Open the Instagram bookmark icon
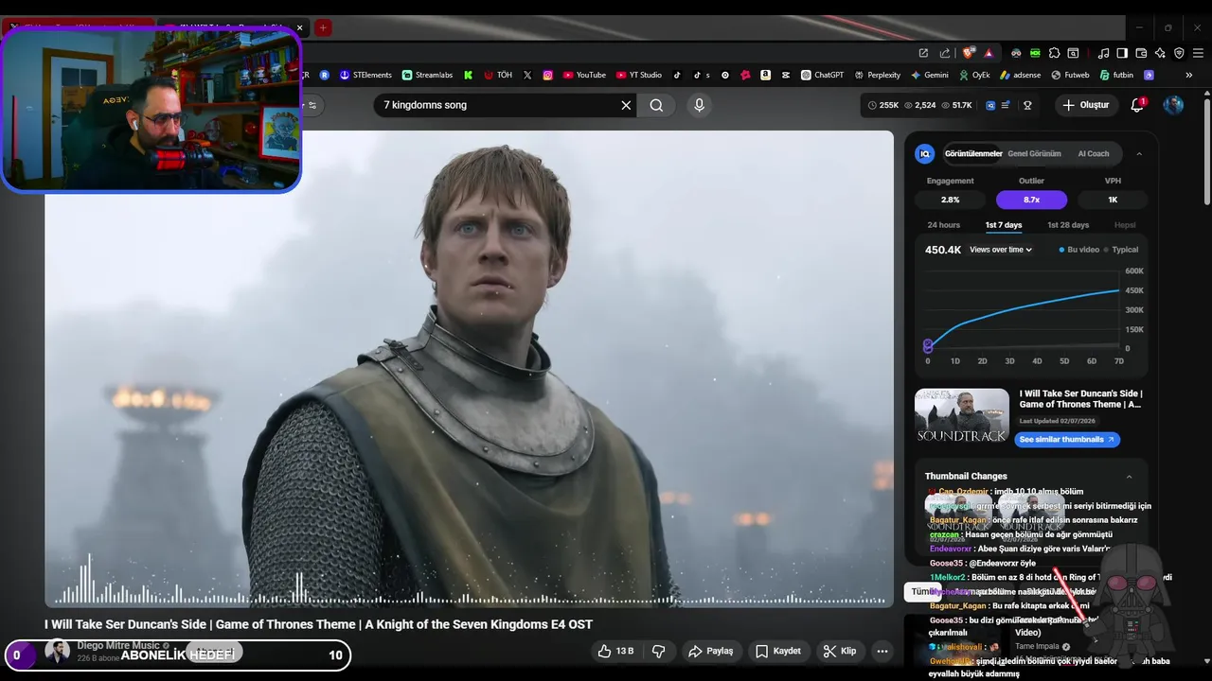The width and height of the screenshot is (1212, 681). pos(547,75)
